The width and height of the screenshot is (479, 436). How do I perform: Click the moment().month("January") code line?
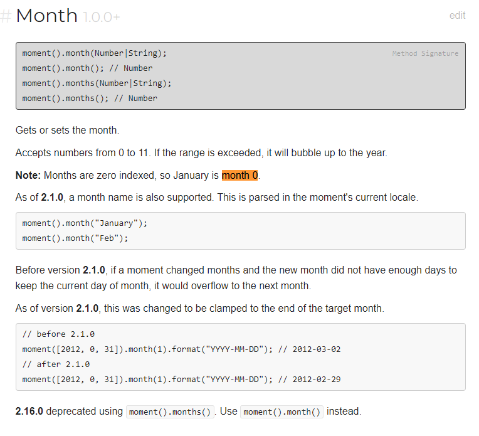pyautogui.click(x=85, y=223)
